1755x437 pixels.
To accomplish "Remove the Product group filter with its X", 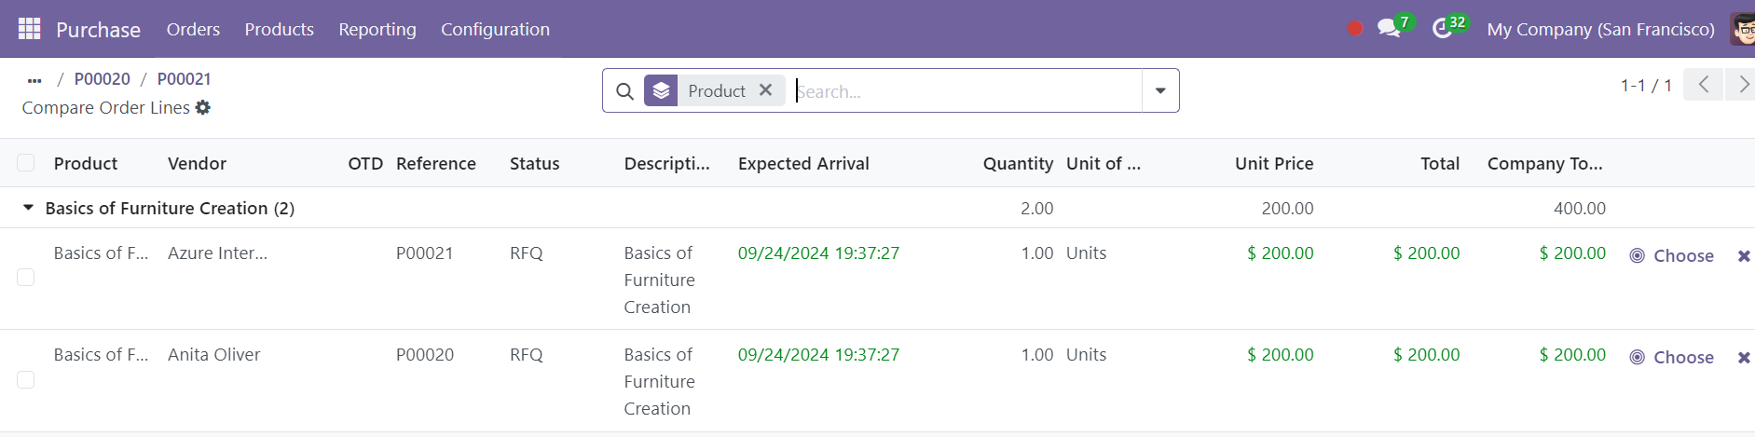I will 765,90.
